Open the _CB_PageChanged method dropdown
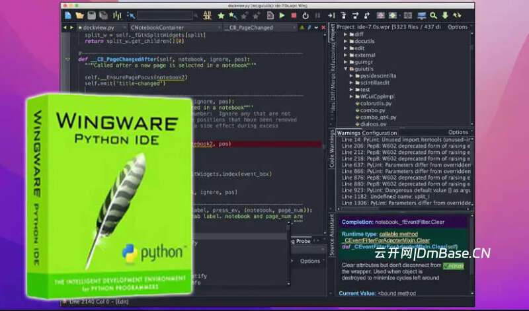 pos(261,28)
